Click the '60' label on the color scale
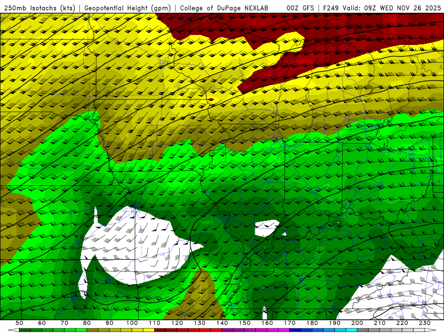The image size is (444, 333). click(42, 323)
